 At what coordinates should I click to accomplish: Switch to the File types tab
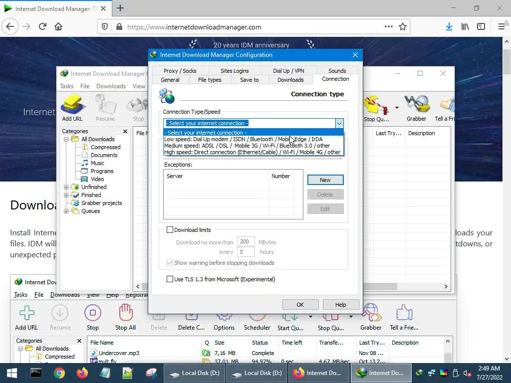(210, 80)
